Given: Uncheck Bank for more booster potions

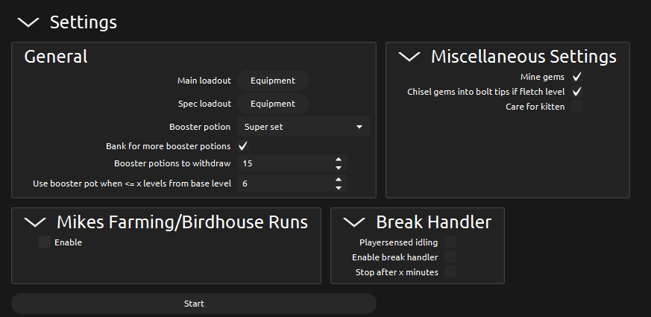Looking at the screenshot, I should (243, 146).
